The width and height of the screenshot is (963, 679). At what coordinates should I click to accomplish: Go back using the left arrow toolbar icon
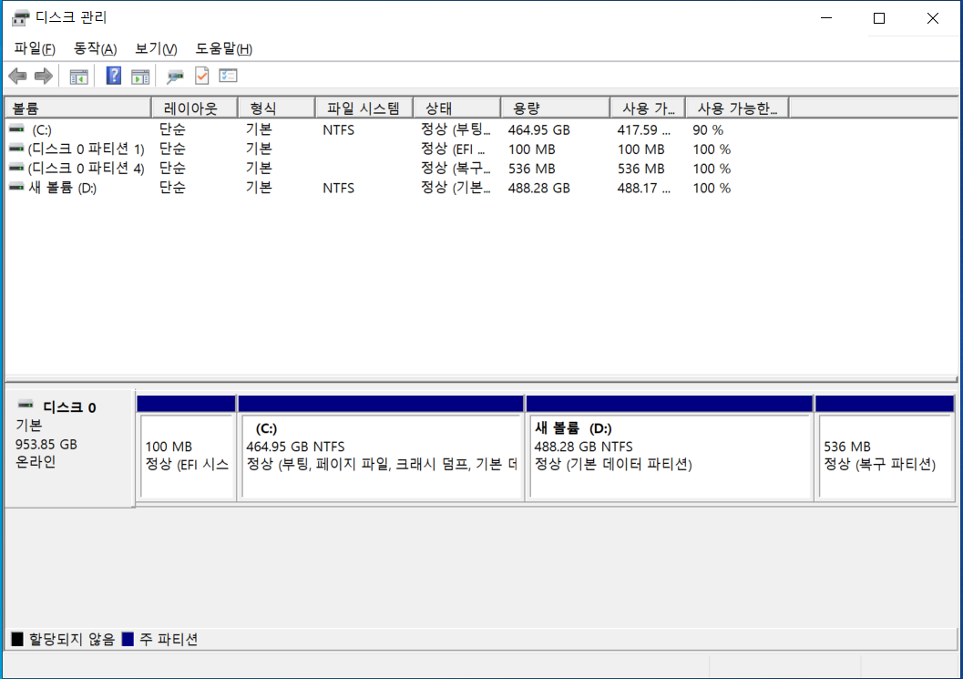(x=18, y=77)
